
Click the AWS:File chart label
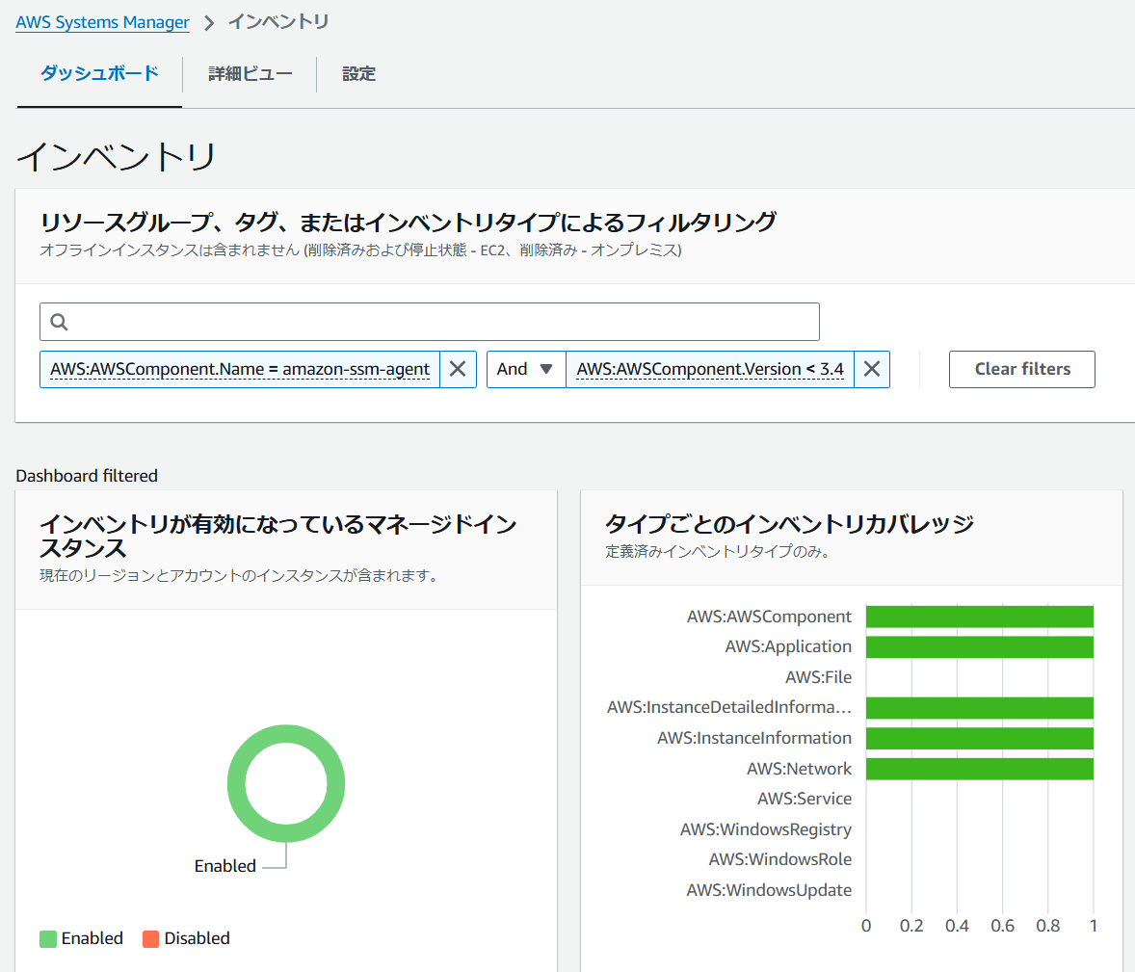tap(818, 677)
